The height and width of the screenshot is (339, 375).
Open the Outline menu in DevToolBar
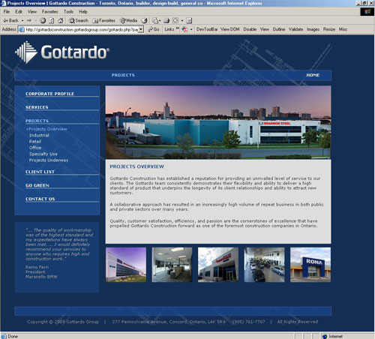point(279,29)
